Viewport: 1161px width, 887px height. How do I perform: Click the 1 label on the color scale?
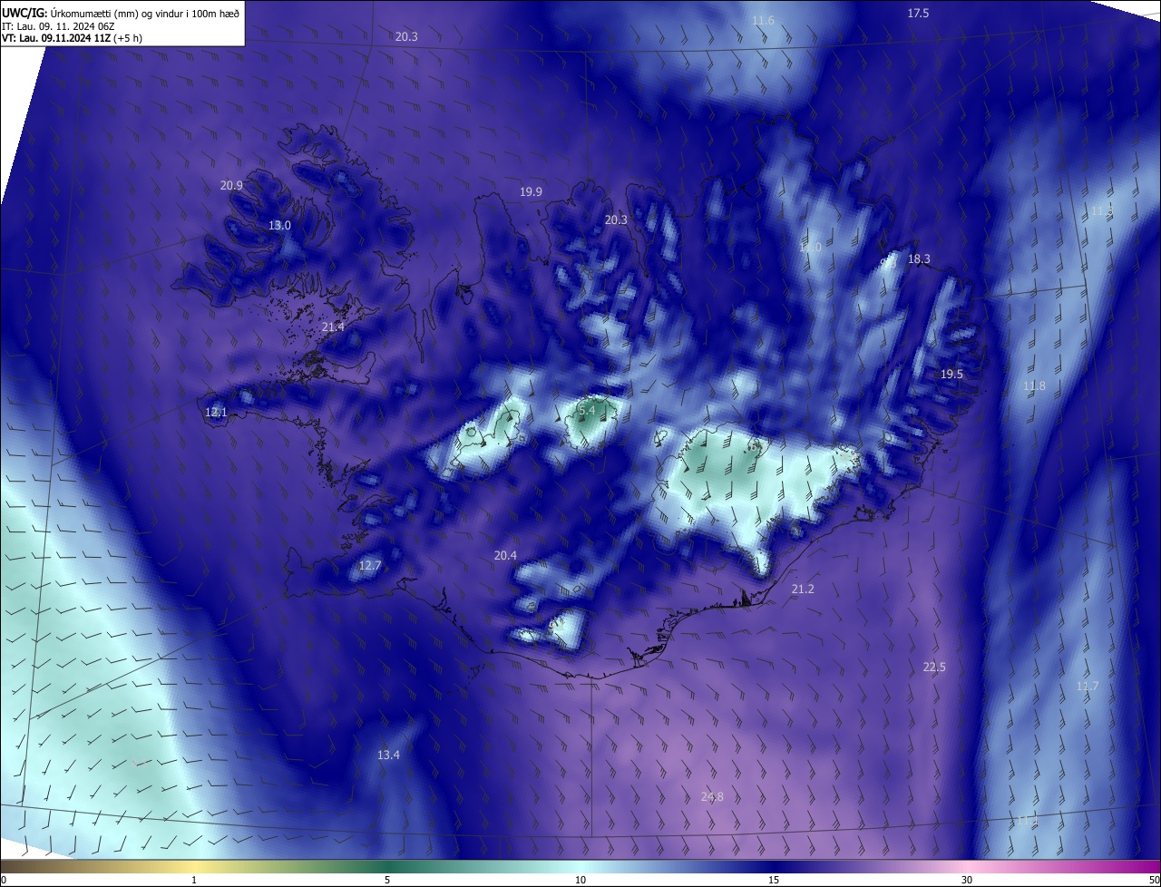tap(194, 881)
